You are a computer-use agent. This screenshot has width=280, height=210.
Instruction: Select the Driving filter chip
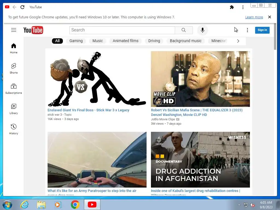tap(154, 41)
